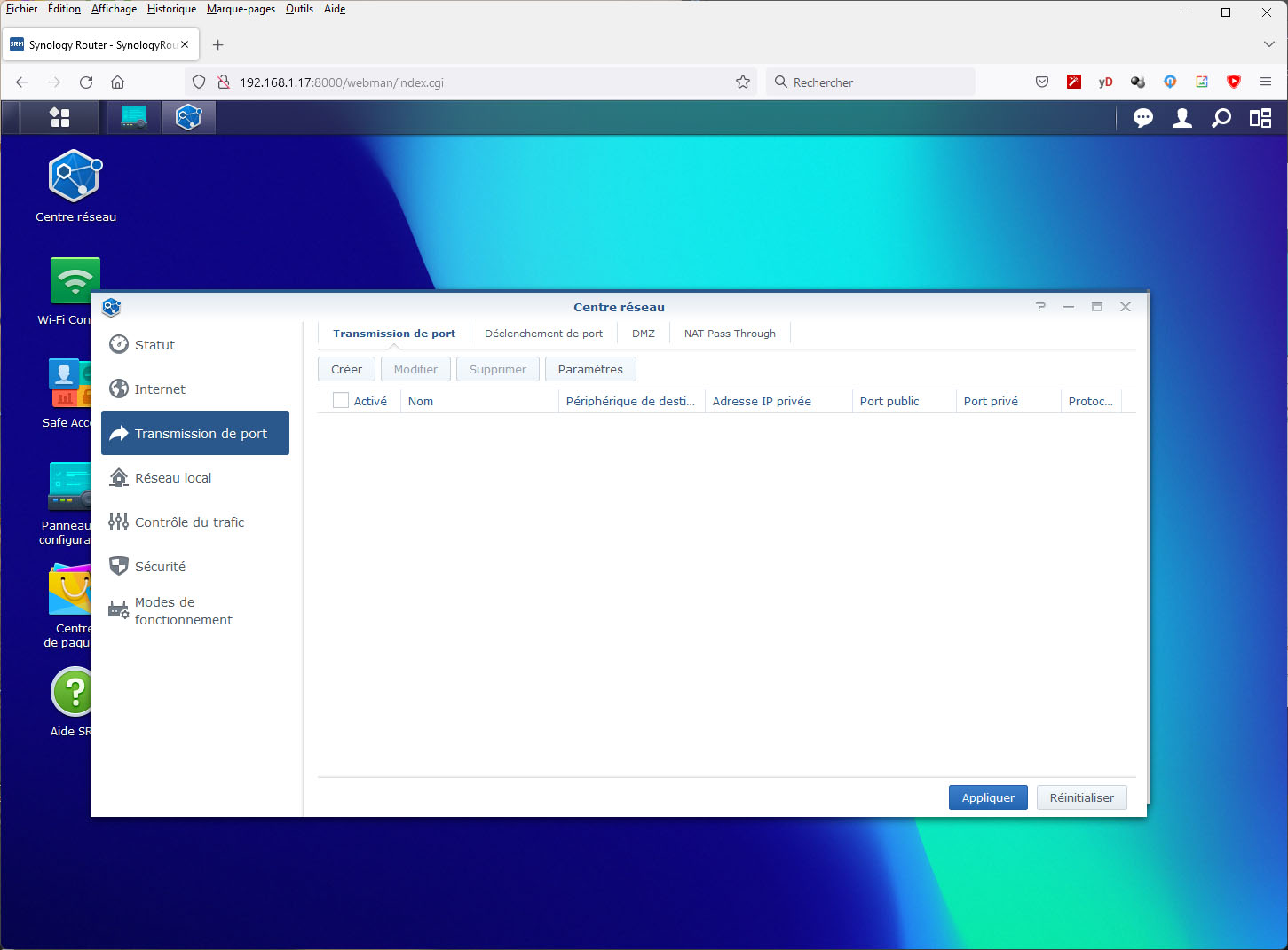Switch to the DMZ tab

click(643, 334)
